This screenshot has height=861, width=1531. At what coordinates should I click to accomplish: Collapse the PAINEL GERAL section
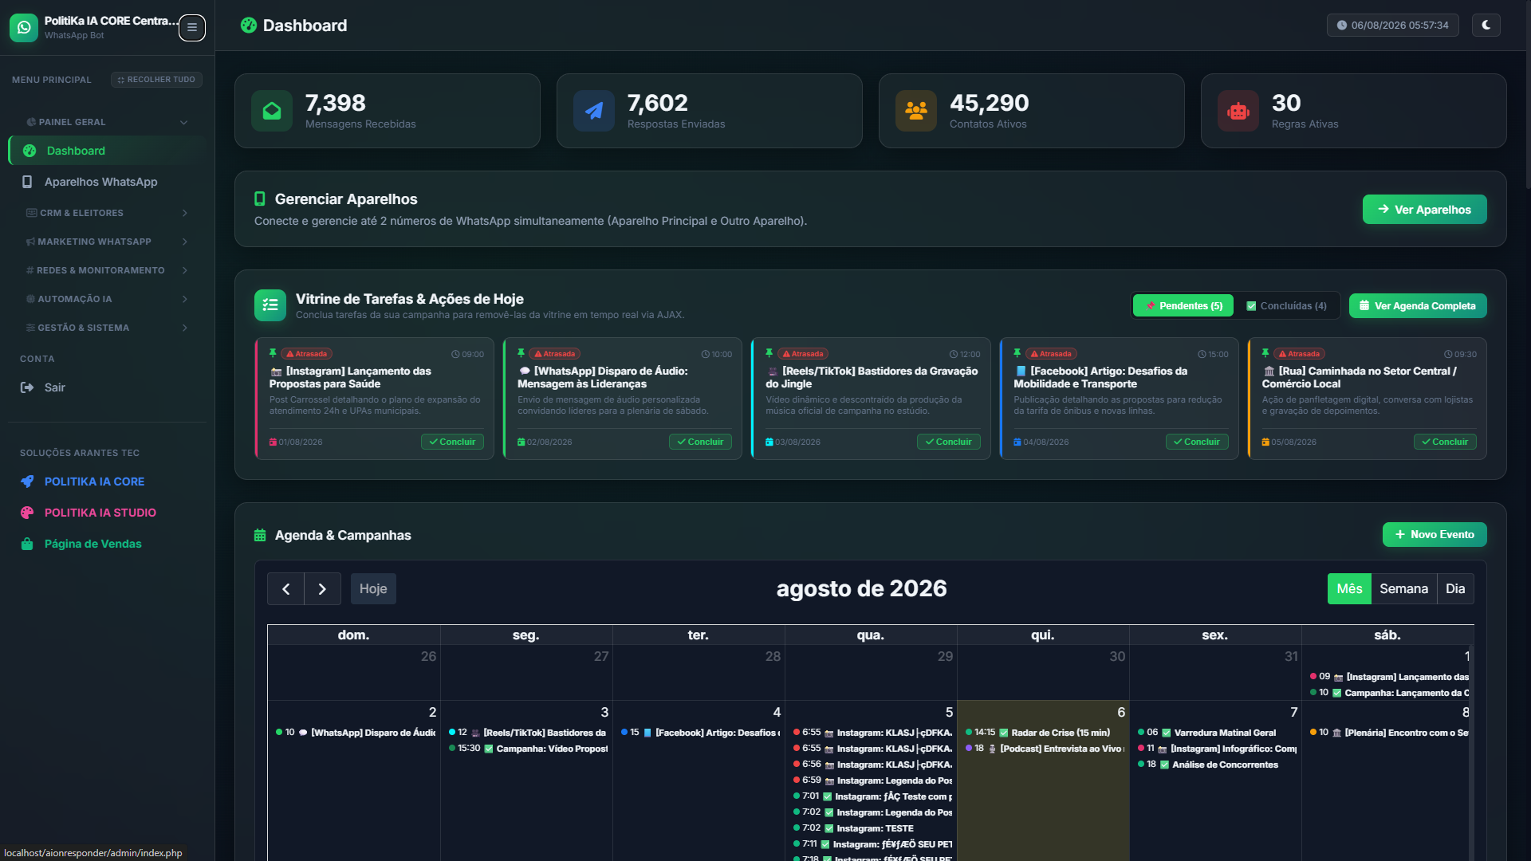tap(108, 122)
